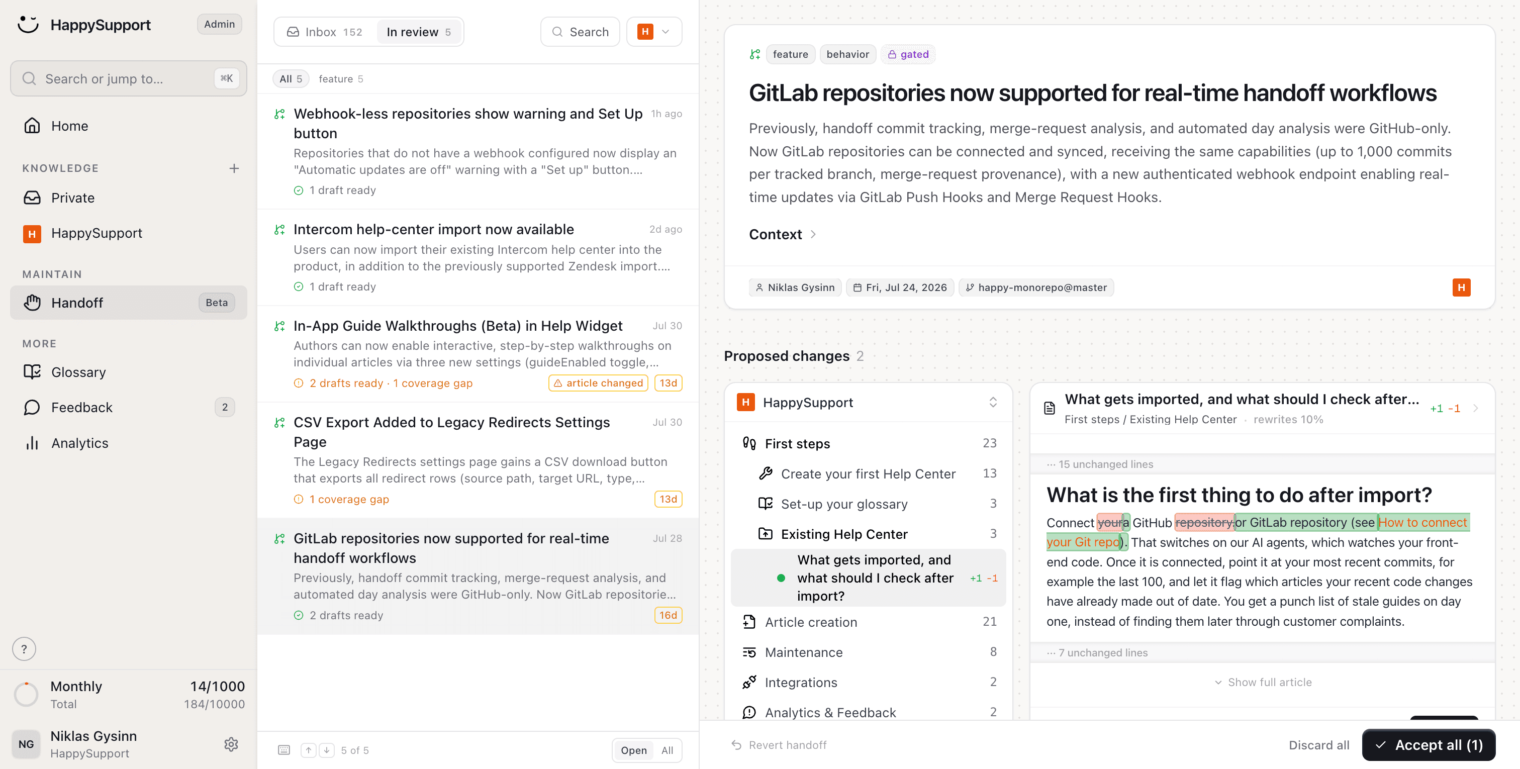Screen dimensions: 1520x769
Task: Collapse the First steps category
Action: [868, 443]
